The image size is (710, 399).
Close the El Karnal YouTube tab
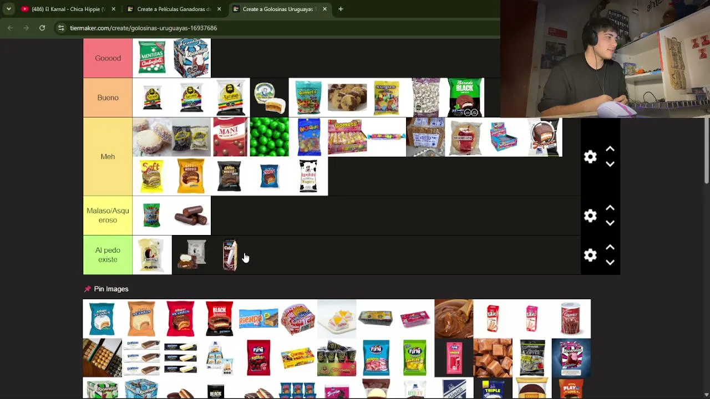click(x=114, y=9)
